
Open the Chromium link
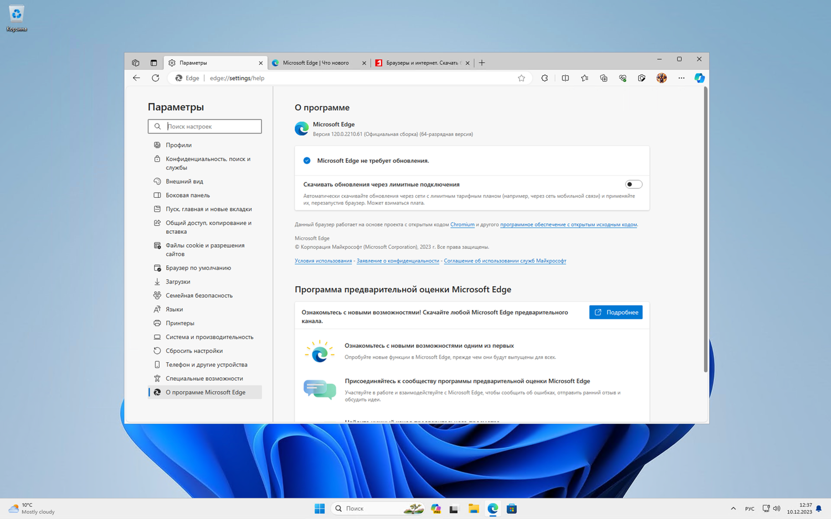[463, 224]
